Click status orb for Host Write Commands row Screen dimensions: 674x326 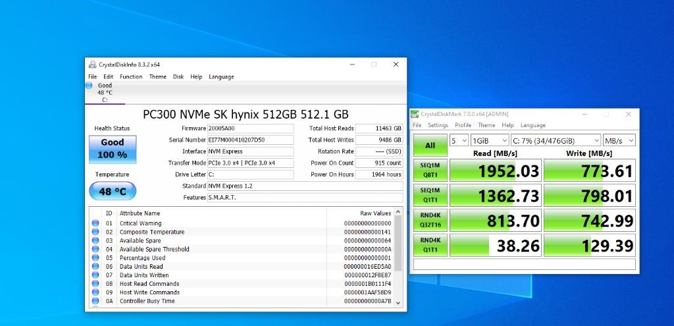[95, 292]
